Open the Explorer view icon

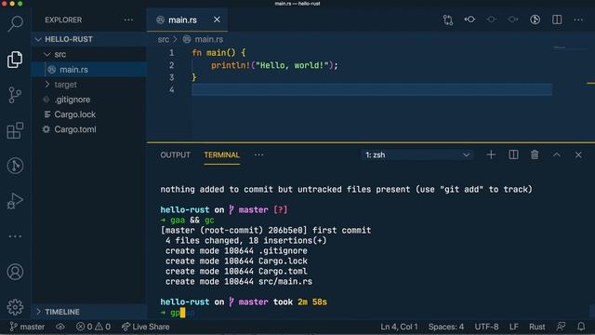pyautogui.click(x=15, y=60)
